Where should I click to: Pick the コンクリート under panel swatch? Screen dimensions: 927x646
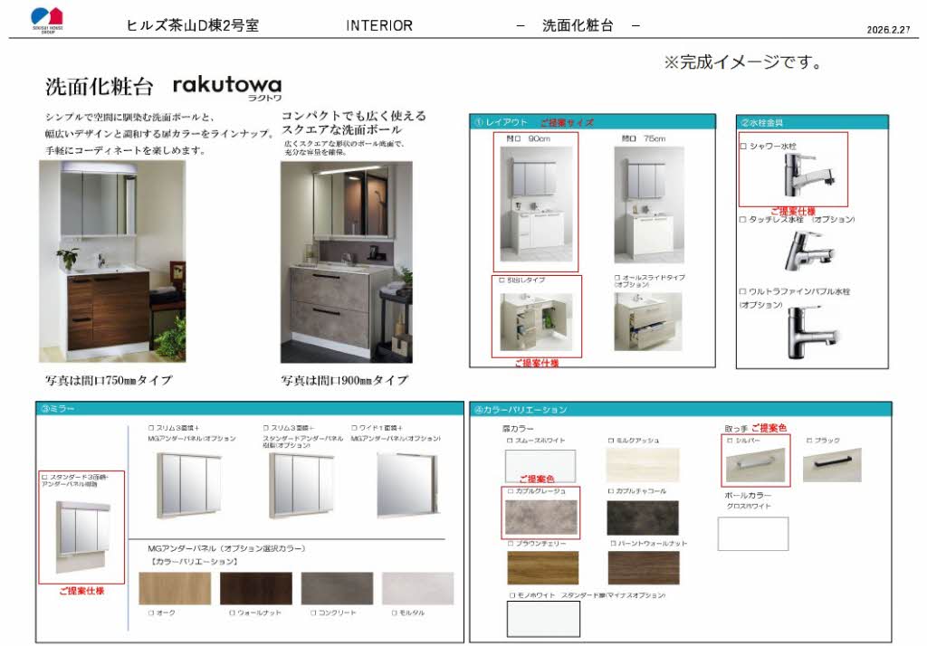337,589
